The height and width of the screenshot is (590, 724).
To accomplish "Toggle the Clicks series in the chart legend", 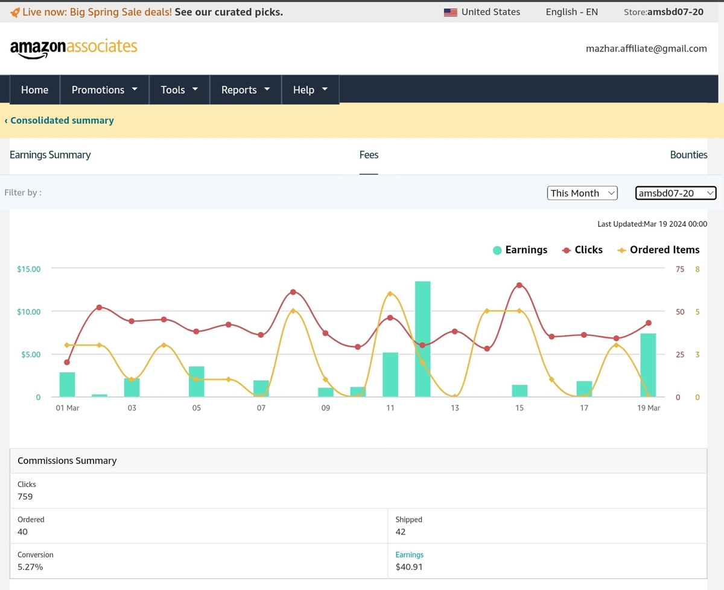I will coord(582,250).
